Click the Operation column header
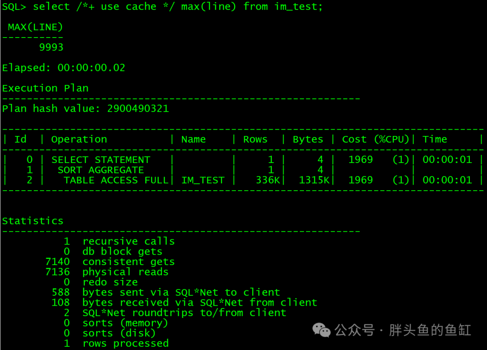 [x=79, y=139]
